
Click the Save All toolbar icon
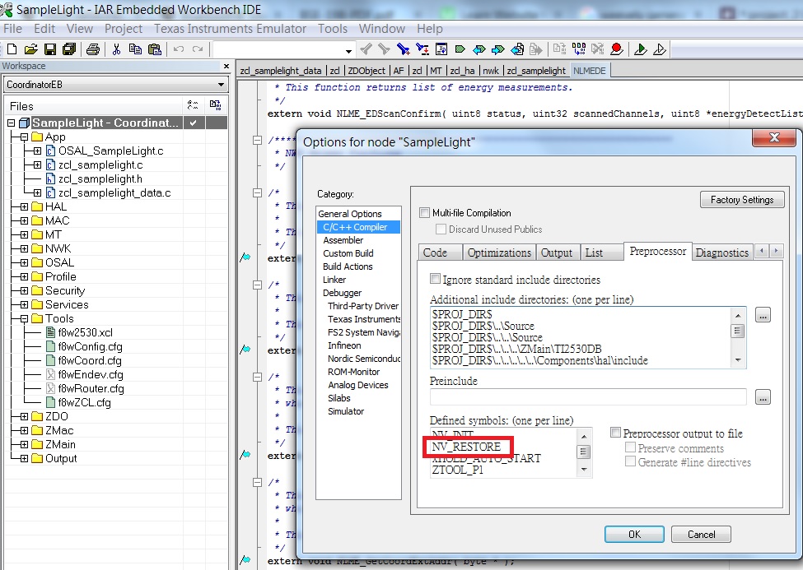[68, 49]
